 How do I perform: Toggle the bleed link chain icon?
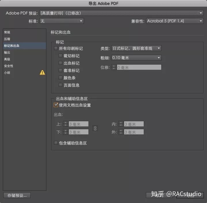[x=95, y=128]
